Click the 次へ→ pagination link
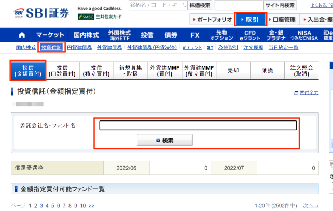This screenshot has height=211, width=333. [x=310, y=206]
